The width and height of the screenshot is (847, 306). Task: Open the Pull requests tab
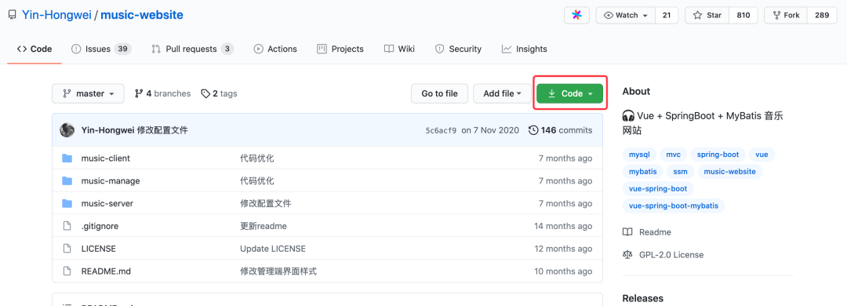(192, 49)
